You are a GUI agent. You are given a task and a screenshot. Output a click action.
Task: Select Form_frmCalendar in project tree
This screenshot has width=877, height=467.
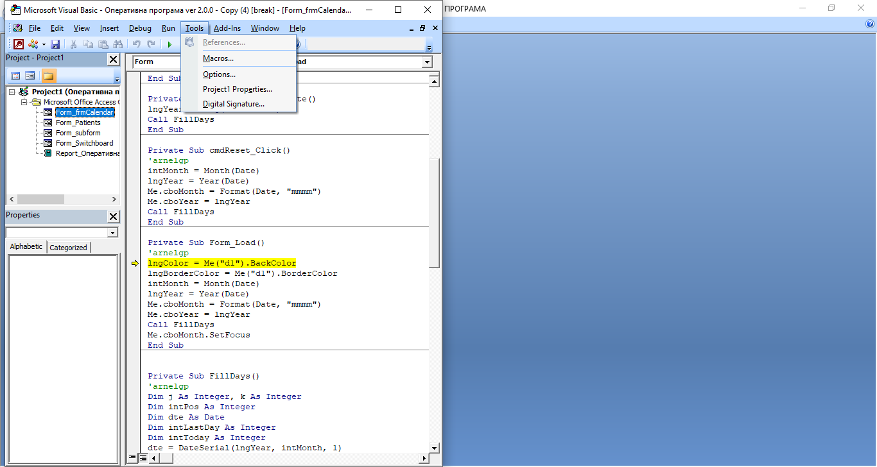point(85,112)
